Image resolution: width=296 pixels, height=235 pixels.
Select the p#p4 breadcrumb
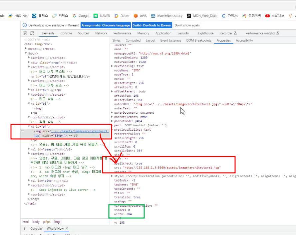pos(47,222)
